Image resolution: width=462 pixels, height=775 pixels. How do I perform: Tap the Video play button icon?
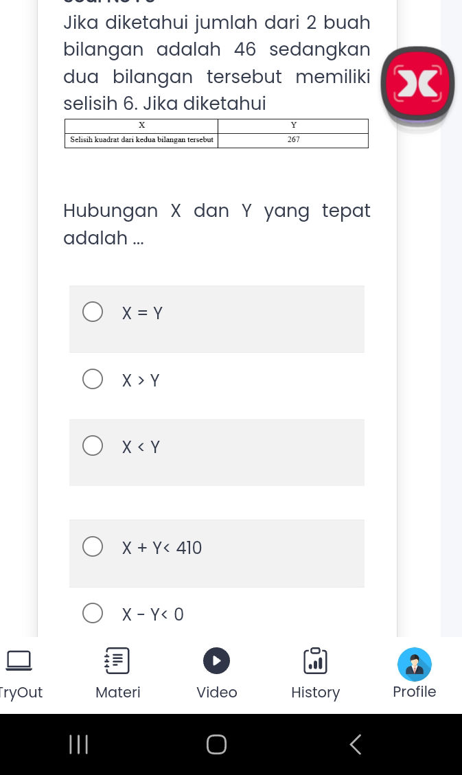pos(216,660)
